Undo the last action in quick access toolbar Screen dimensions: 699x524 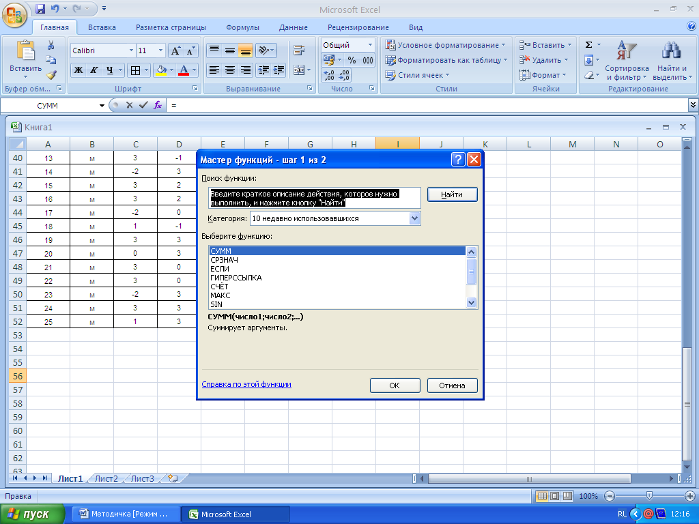(x=55, y=8)
